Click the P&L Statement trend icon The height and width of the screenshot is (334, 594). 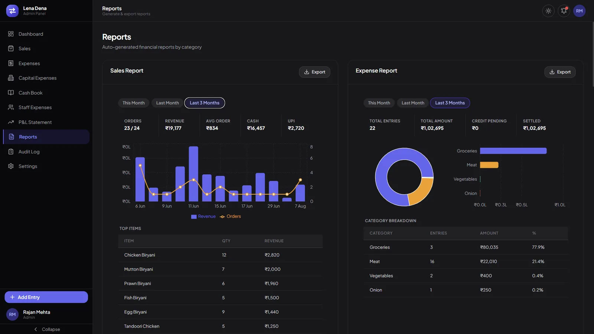pos(11,122)
